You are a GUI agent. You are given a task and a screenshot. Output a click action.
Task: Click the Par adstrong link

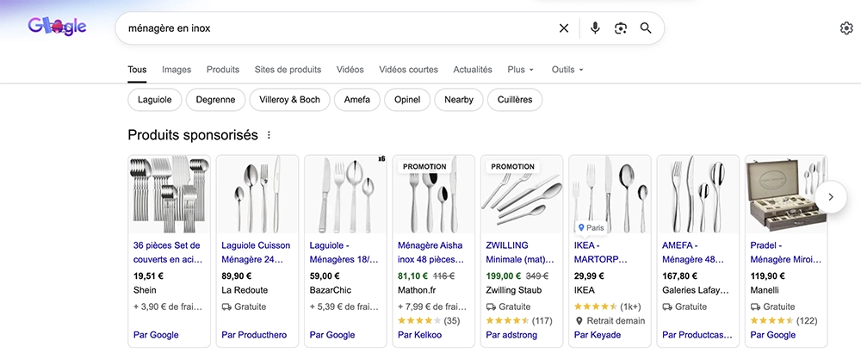511,335
